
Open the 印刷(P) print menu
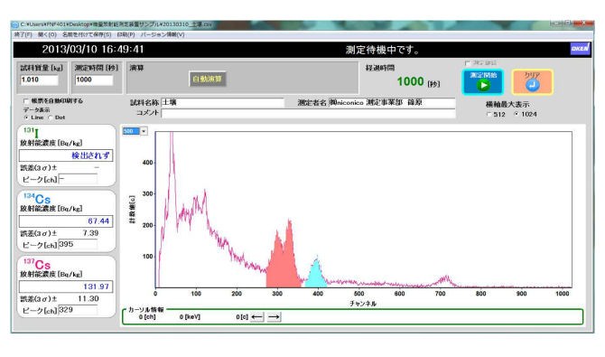(x=126, y=34)
